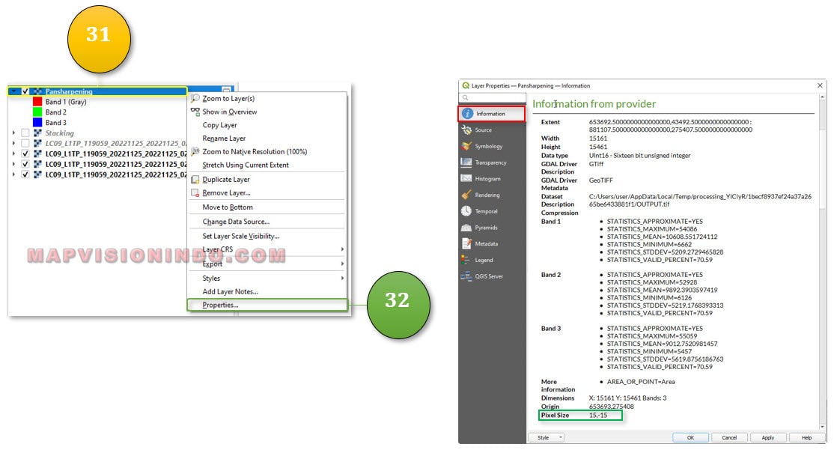Click the Source settings icon

(x=467, y=130)
